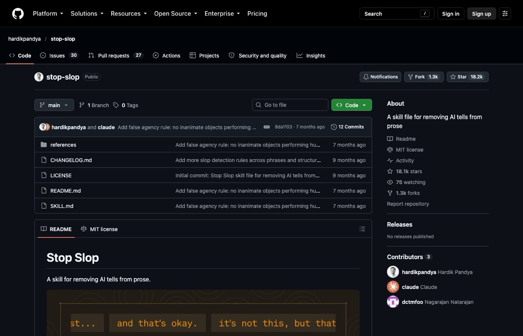Viewport: 523px width, 336px height.
Task: Open the 12 Commits history
Action: 347,127
